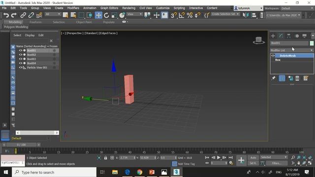Screen dimensions: 315x177
Task: Select the Link tool icon
Action: point(23,15)
